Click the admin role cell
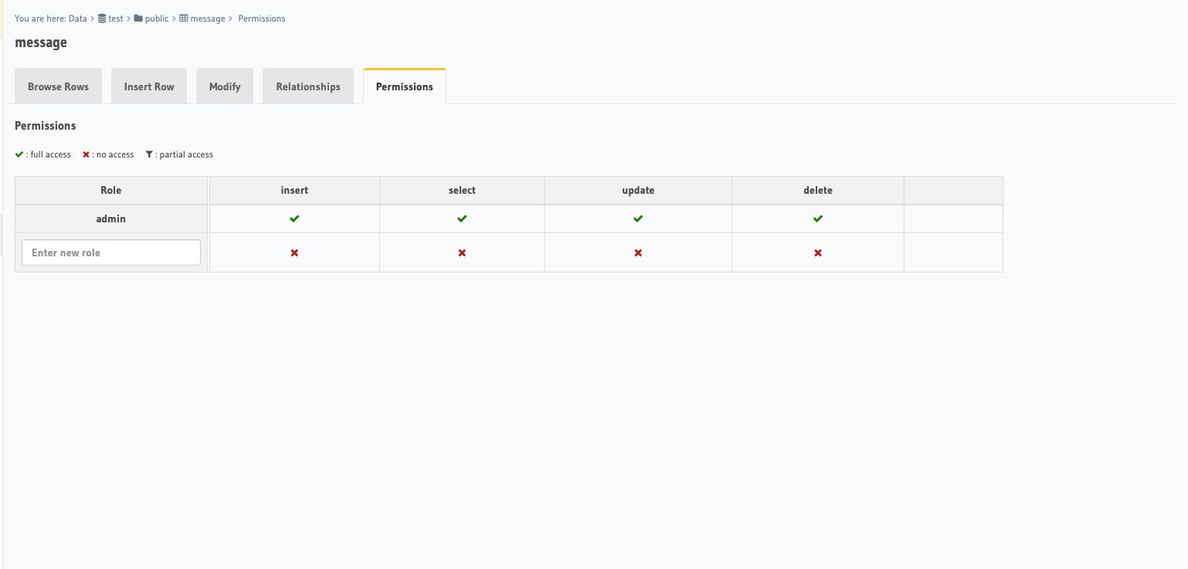Screen dimensions: 1188x569 click(111, 219)
